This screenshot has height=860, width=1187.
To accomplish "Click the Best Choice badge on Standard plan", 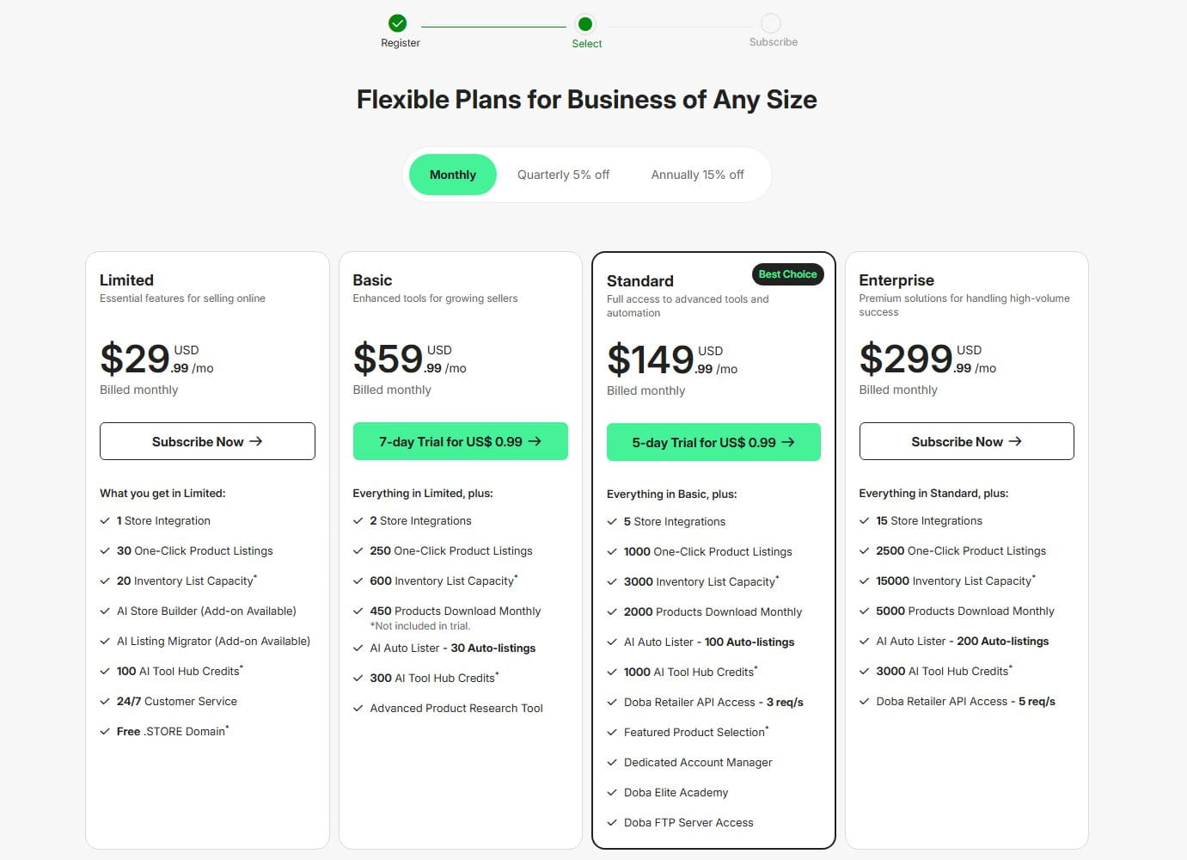I will click(787, 274).
